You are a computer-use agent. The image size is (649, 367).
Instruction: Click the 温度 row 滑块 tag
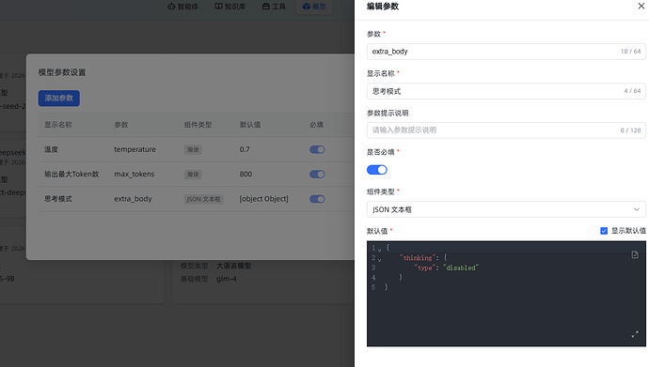pyautogui.click(x=193, y=150)
